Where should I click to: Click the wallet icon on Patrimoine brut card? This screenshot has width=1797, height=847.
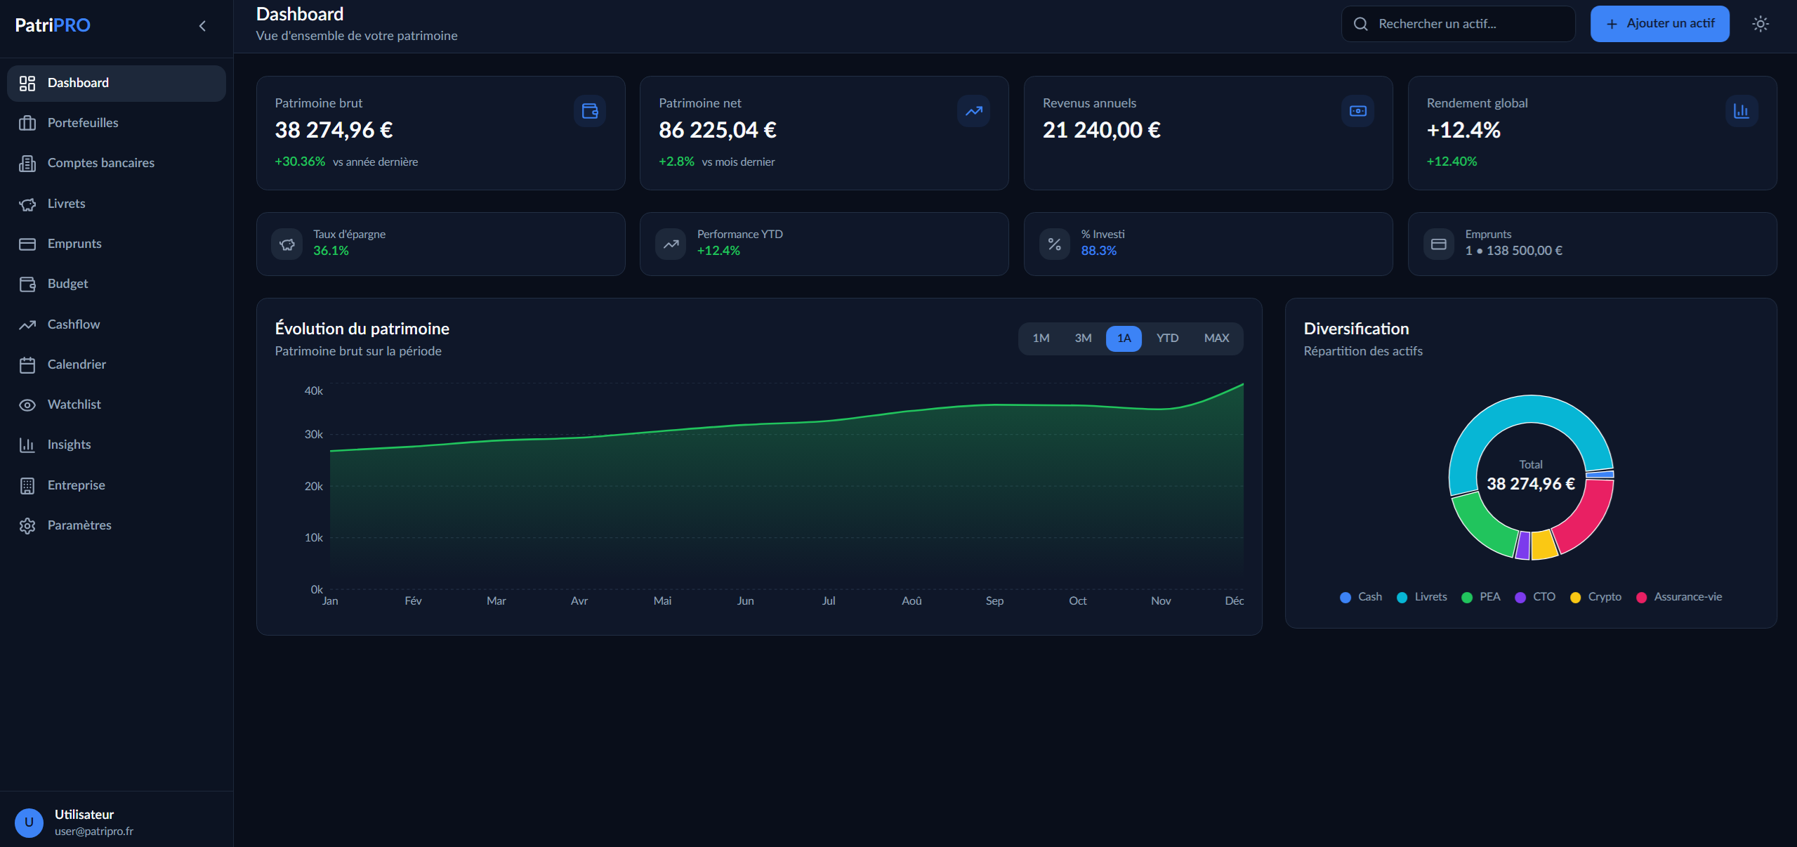click(x=590, y=111)
